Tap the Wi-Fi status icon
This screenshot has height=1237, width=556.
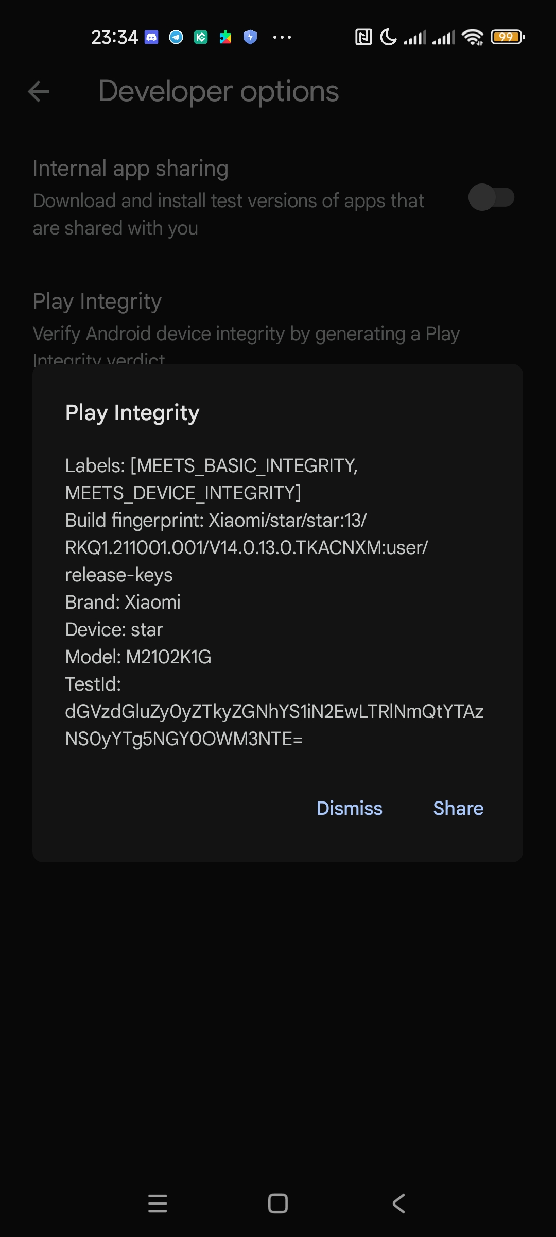pos(473,37)
